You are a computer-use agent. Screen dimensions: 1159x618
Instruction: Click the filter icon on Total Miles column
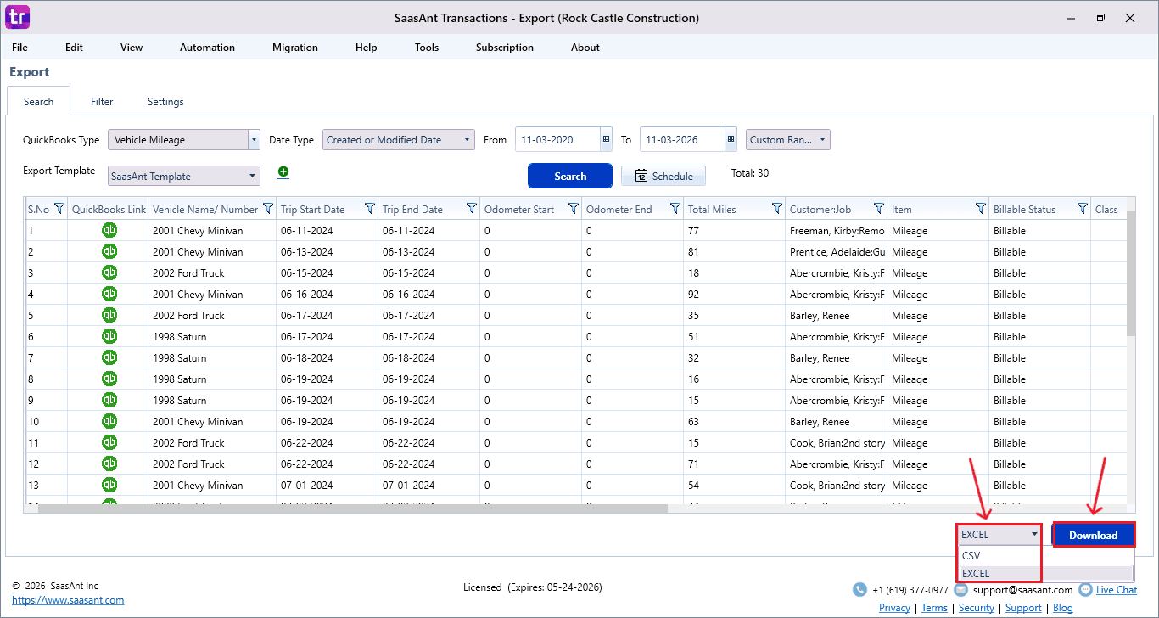(x=776, y=209)
